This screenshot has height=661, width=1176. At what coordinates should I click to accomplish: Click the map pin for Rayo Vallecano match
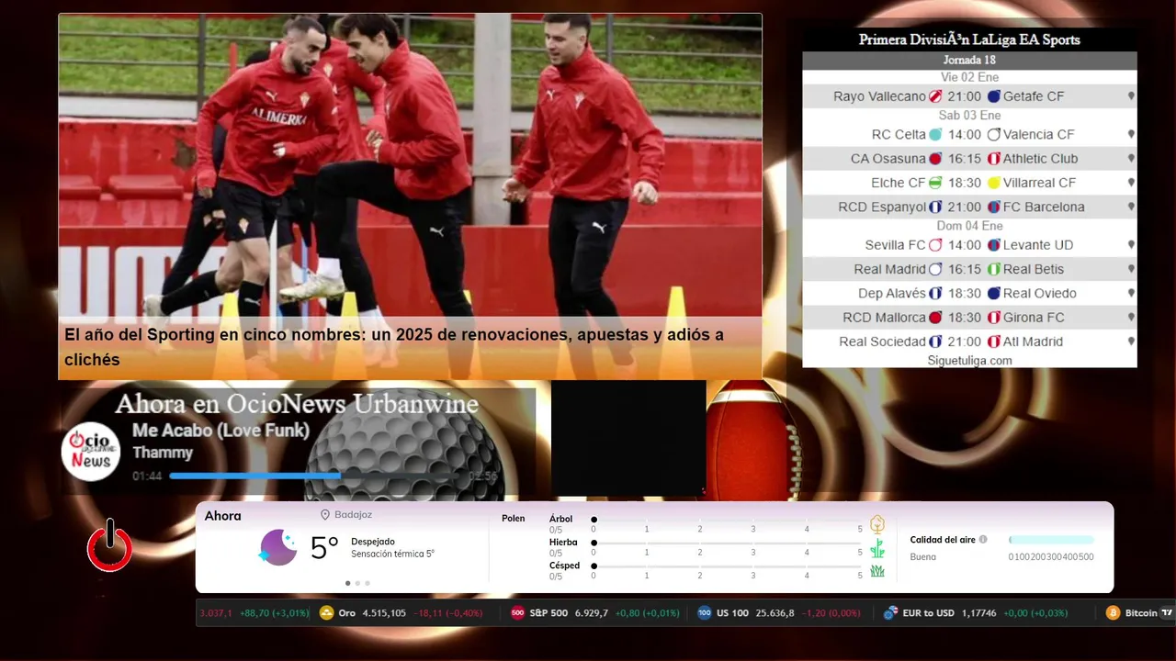click(x=1131, y=95)
